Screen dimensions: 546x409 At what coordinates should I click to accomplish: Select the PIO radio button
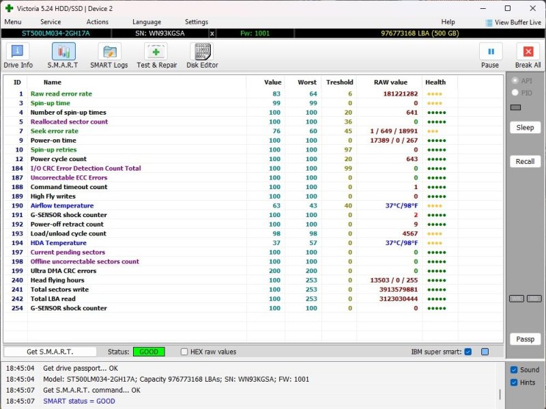click(x=515, y=92)
